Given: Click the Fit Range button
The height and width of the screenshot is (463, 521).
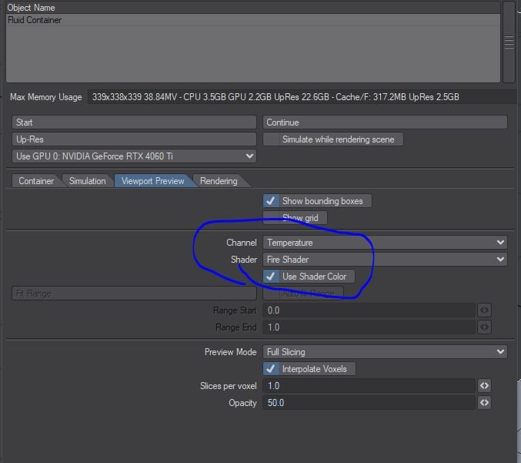Looking at the screenshot, I should [134, 294].
